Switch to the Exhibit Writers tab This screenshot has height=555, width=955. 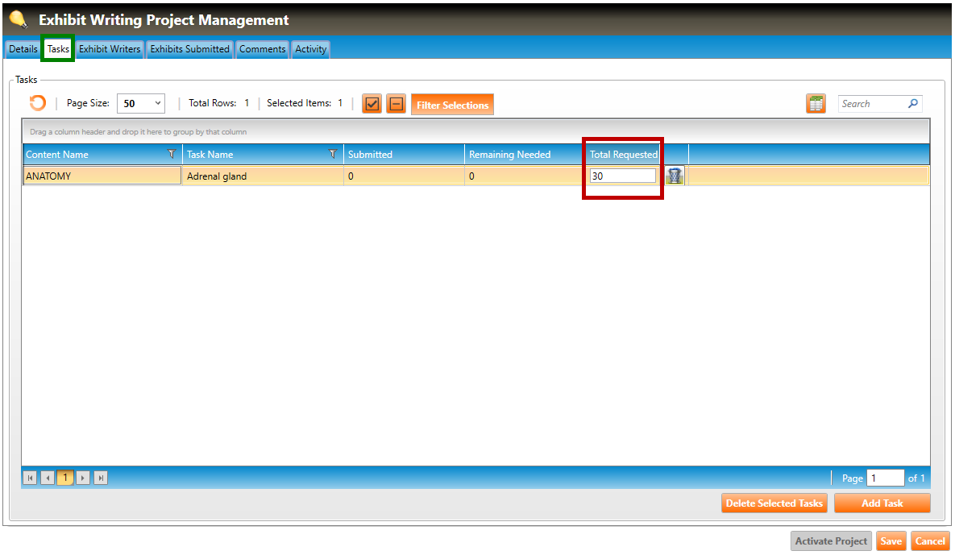point(110,49)
